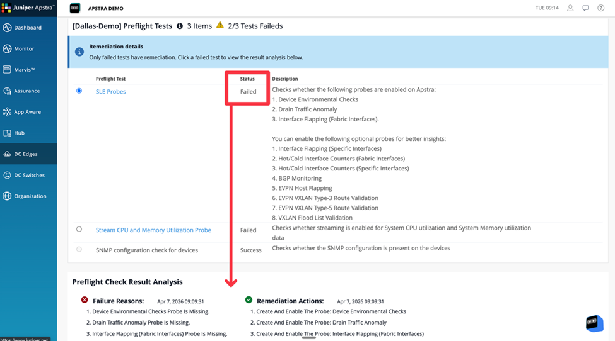The width and height of the screenshot is (615, 341).
Task: Click the Status column header
Action: [x=247, y=79]
